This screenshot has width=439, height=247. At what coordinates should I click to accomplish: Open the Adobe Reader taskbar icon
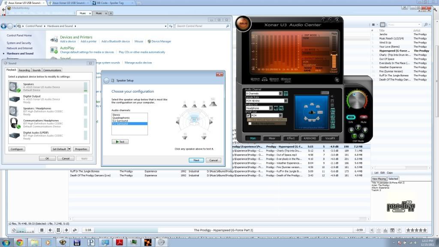coord(120,242)
